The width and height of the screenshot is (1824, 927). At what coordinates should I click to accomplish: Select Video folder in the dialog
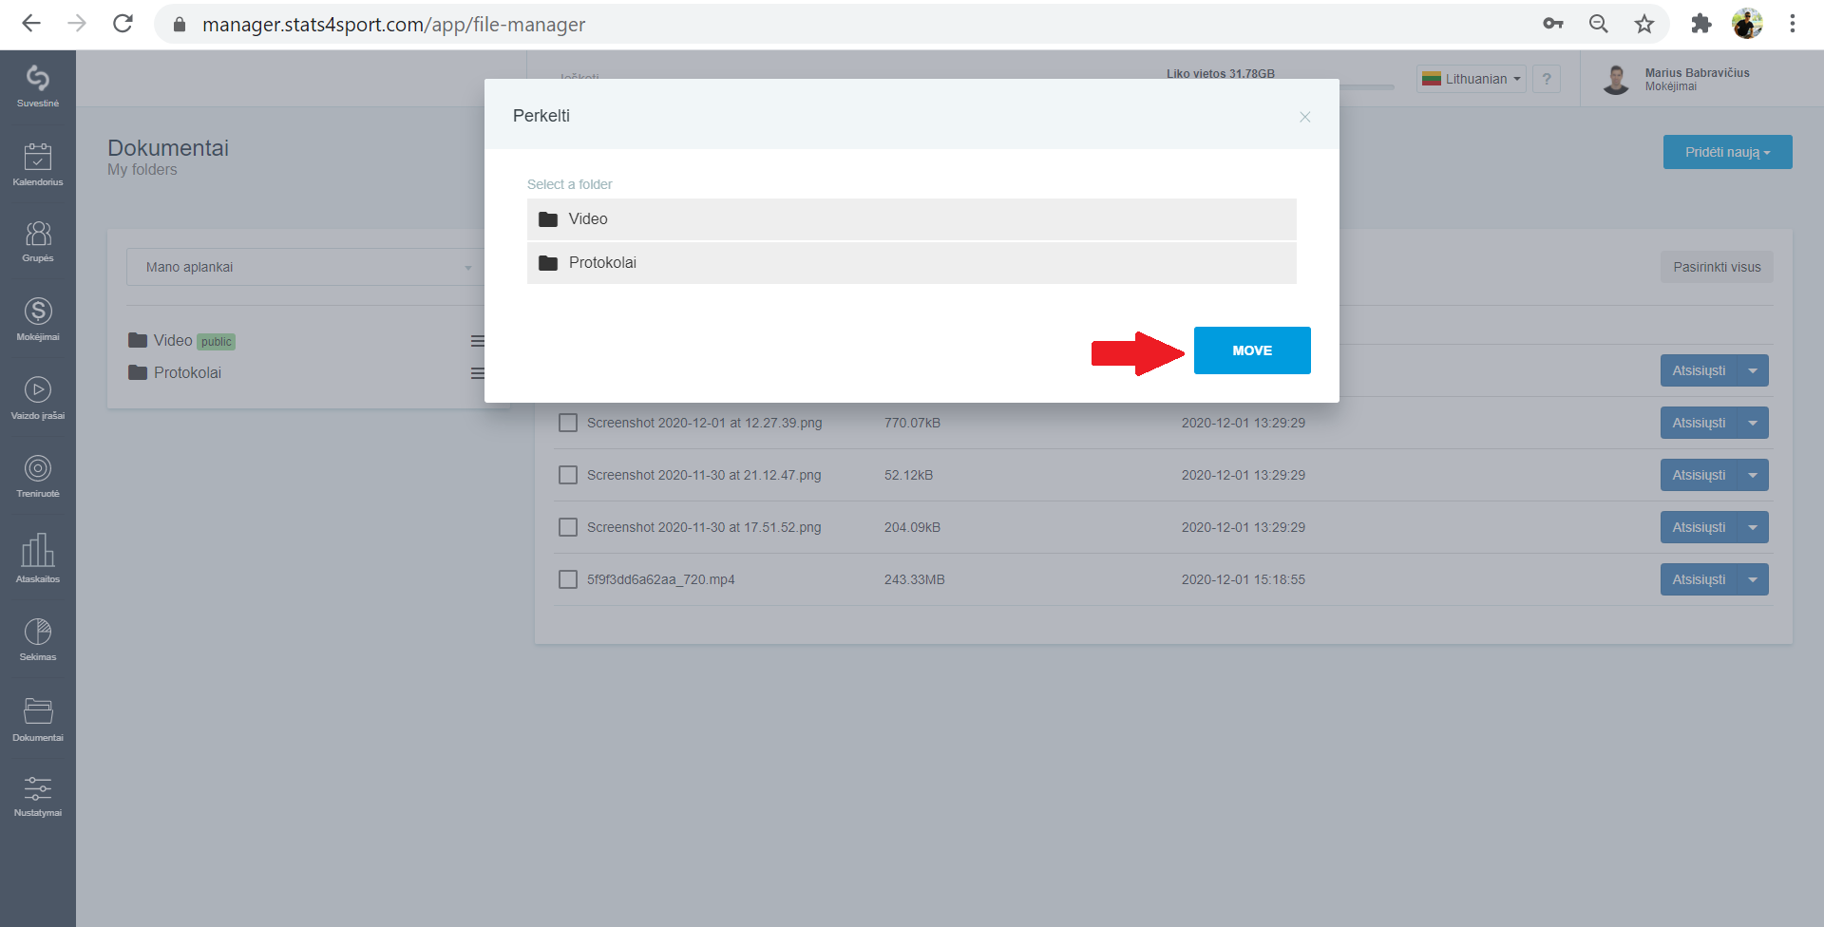pos(912,219)
